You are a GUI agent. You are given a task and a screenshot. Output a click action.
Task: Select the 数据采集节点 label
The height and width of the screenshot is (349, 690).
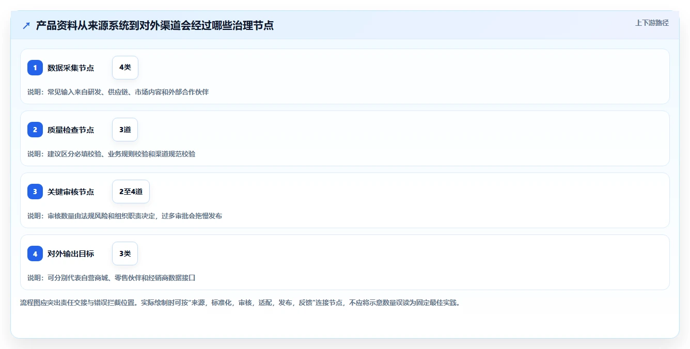71,68
